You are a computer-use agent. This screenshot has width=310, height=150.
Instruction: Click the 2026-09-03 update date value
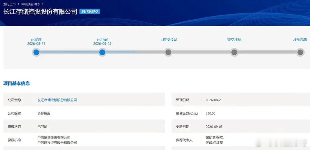click(x=214, y=127)
